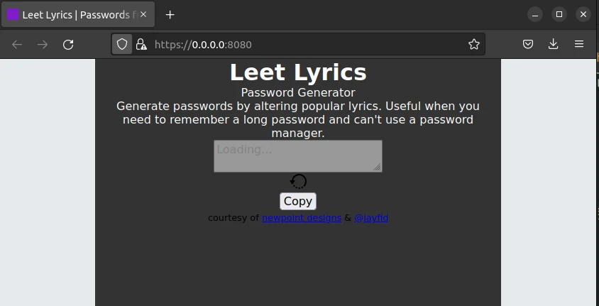The image size is (599, 306).
Task: Click the text area resize handle
Action: 378,168
